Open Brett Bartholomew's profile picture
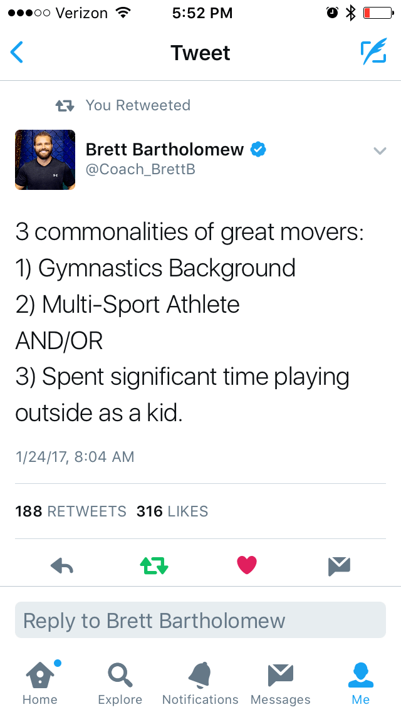 pyautogui.click(x=45, y=160)
